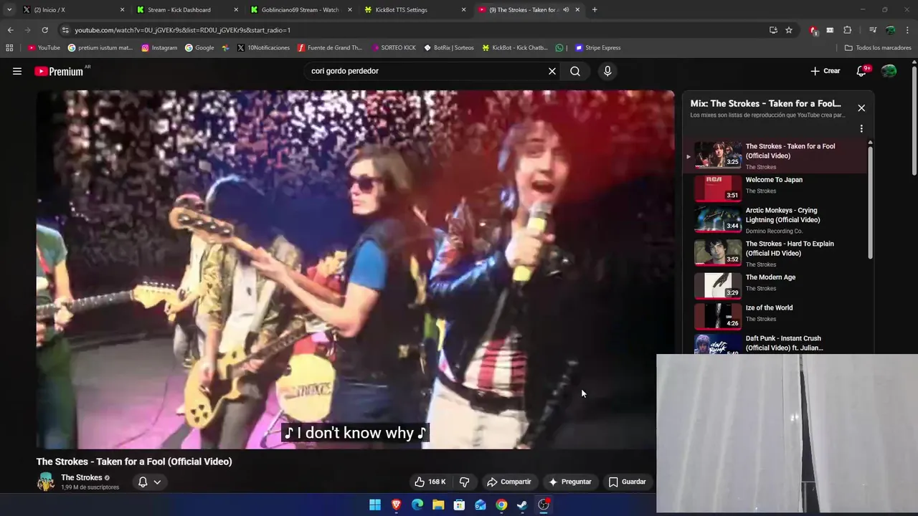918x516 pixels.
Task: Open Windows Start menu
Action: 375,505
